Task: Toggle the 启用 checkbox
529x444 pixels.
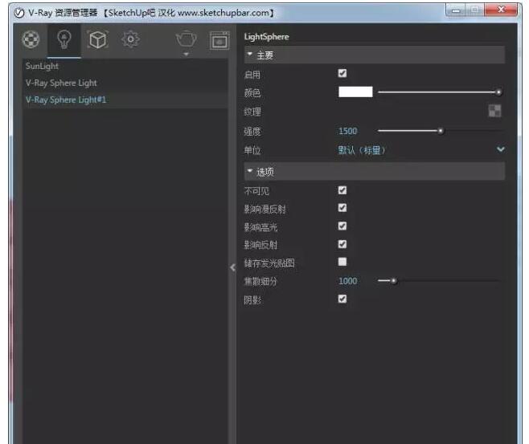Action: tap(342, 73)
